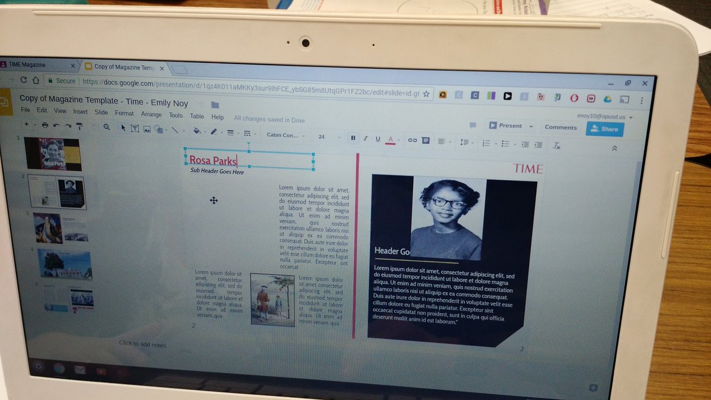The width and height of the screenshot is (711, 400).
Task: Open the File menu
Action: coord(25,110)
